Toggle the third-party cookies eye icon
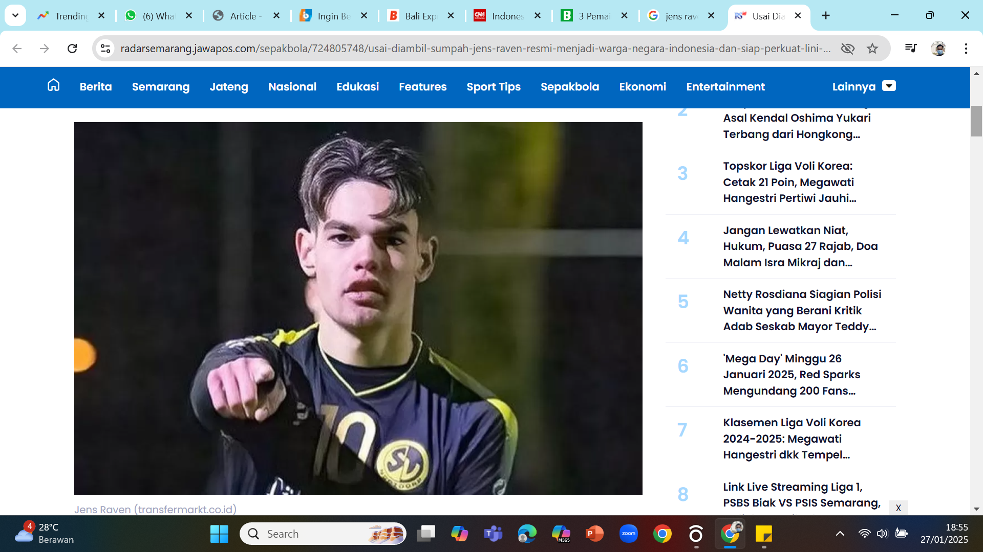Image resolution: width=983 pixels, height=552 pixels. [848, 49]
